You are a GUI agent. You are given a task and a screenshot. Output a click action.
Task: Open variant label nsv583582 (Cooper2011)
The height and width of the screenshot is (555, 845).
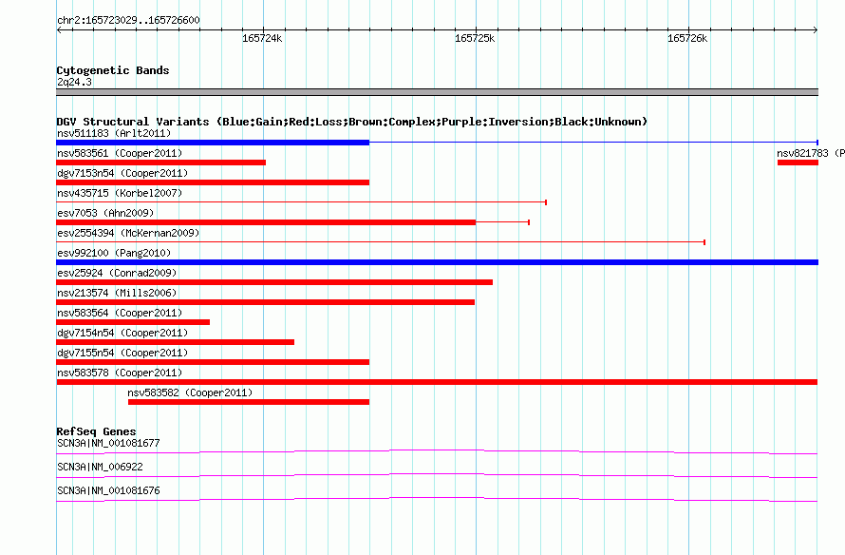click(x=190, y=392)
